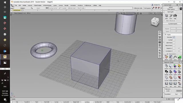Collapse the Display section

(165, 35)
